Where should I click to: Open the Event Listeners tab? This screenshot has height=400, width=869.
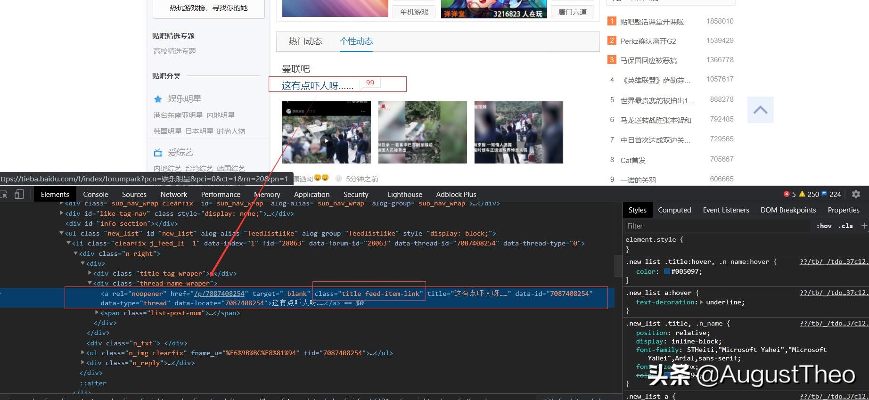[x=726, y=210]
